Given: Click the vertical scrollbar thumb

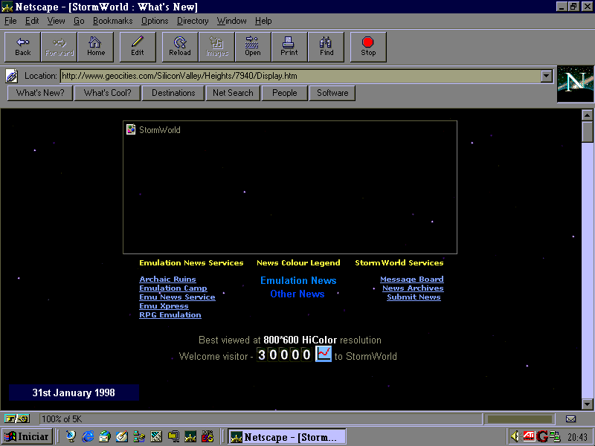Looking at the screenshot, I should pyautogui.click(x=587, y=132).
